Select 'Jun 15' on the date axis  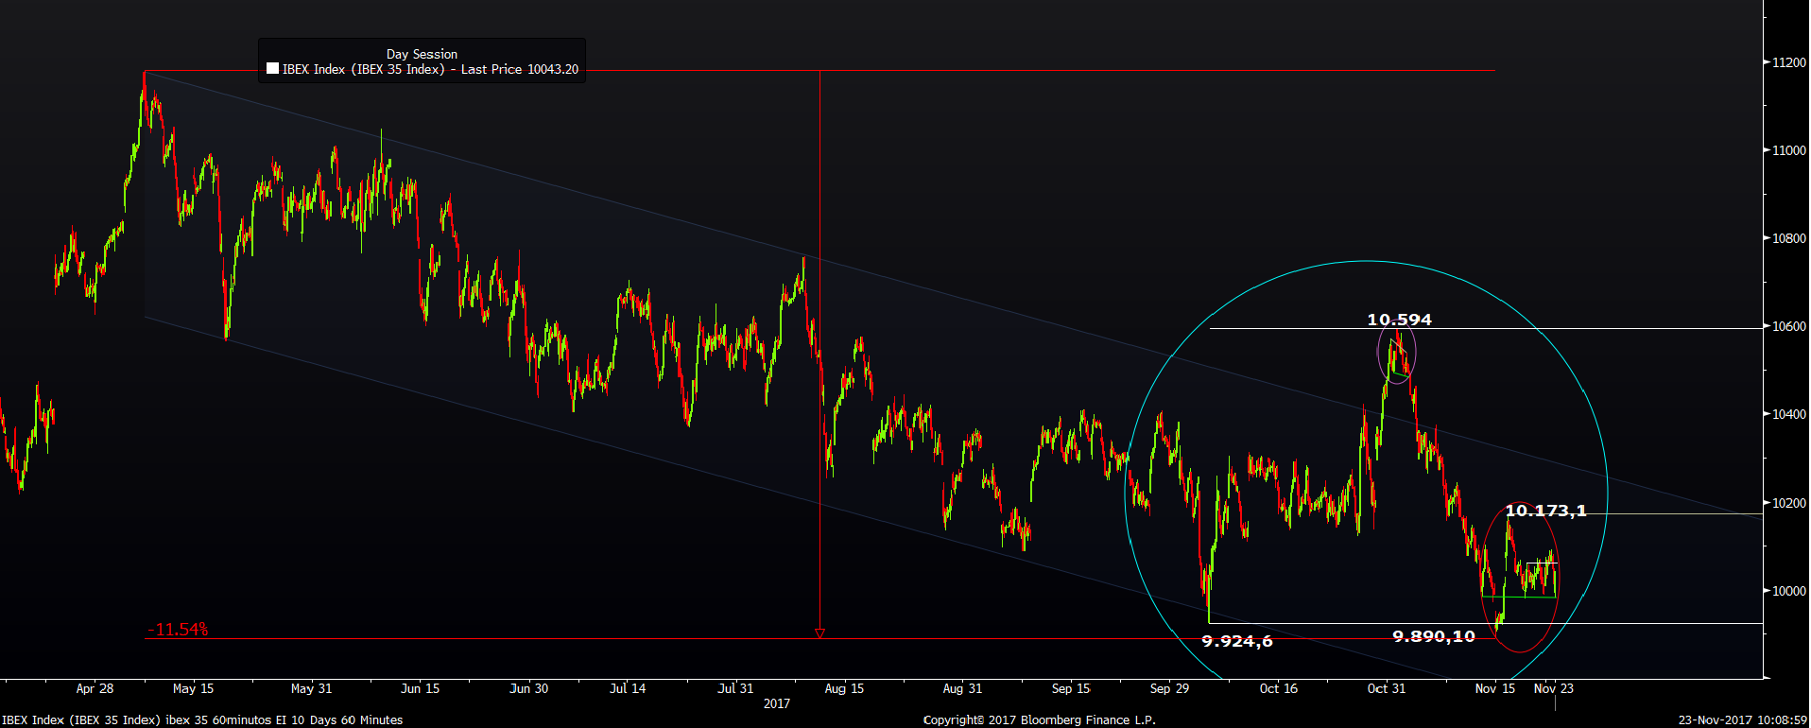pyautogui.click(x=420, y=688)
